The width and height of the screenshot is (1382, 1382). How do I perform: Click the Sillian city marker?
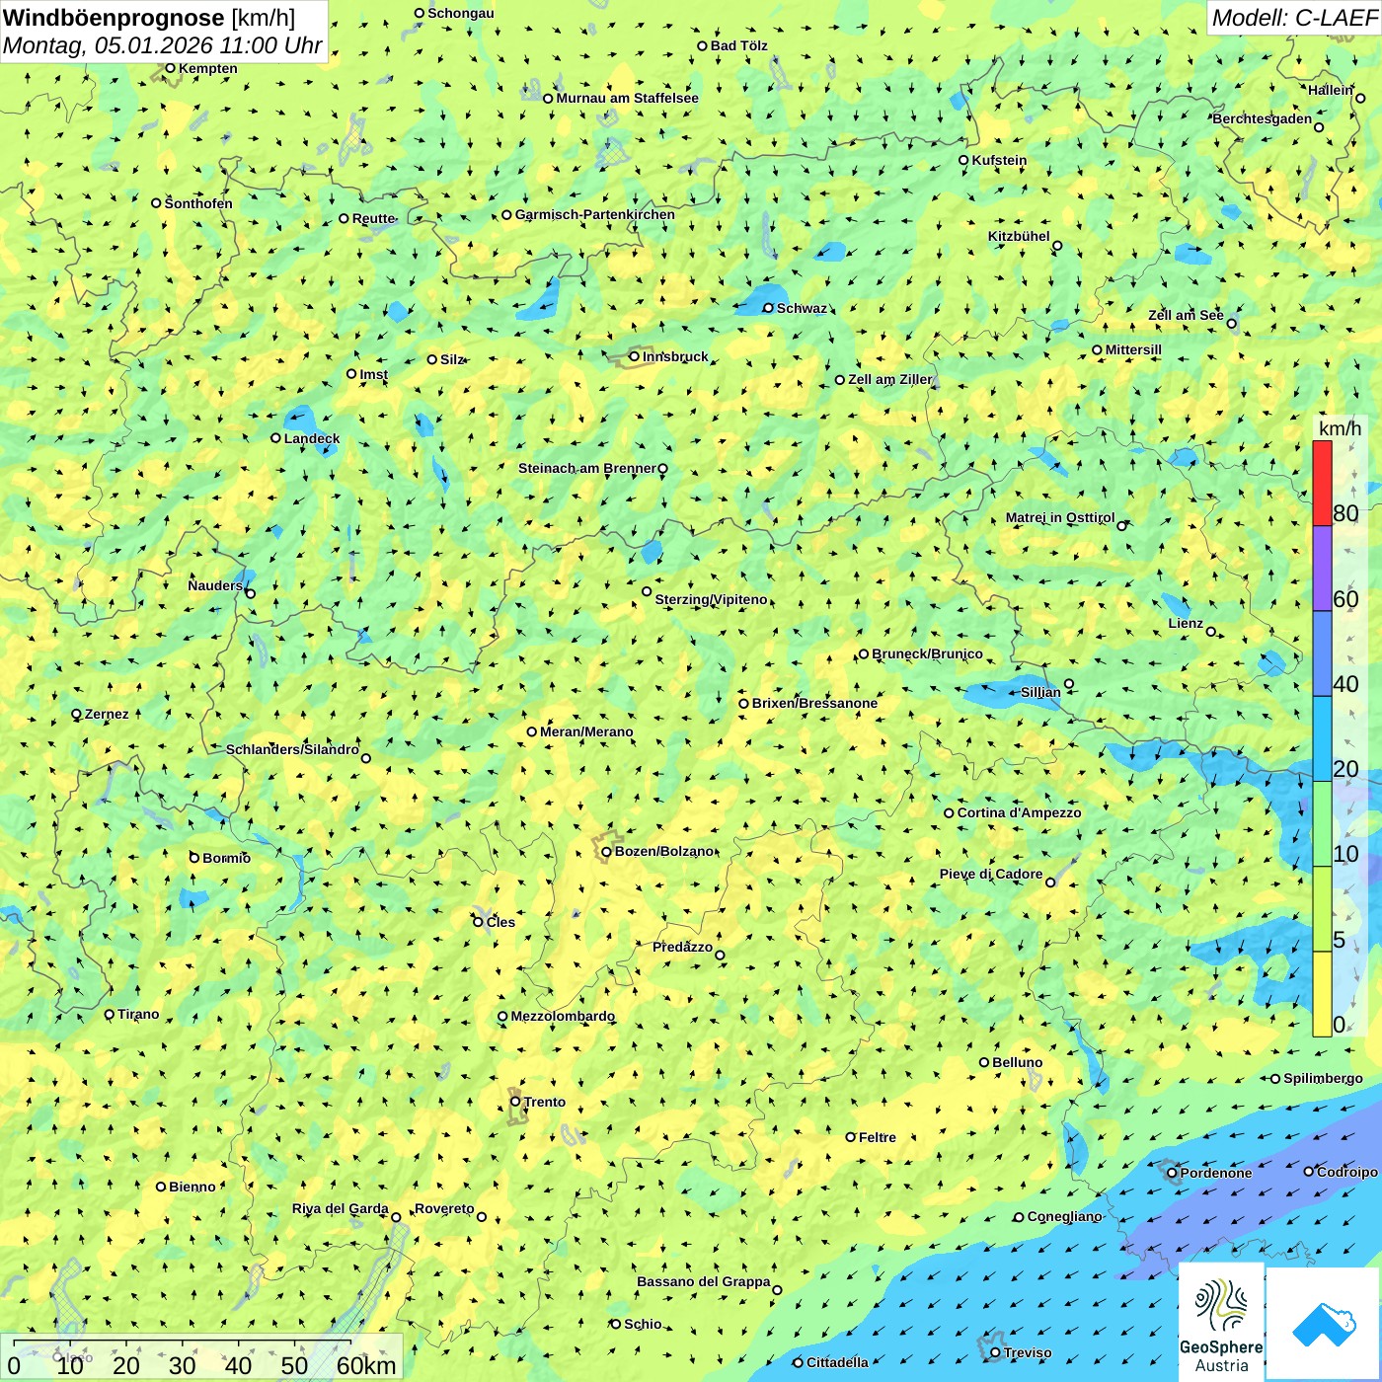click(x=1069, y=683)
